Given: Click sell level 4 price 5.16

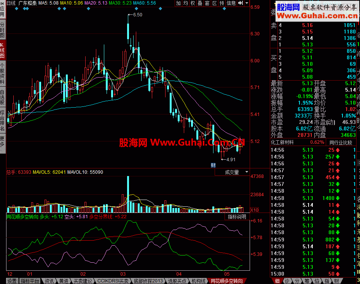Looking at the screenshot, I should coord(307,25).
